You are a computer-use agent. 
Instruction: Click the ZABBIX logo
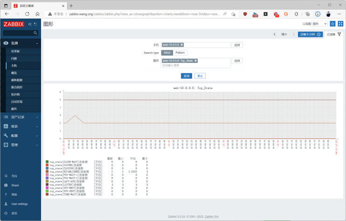[14, 24]
